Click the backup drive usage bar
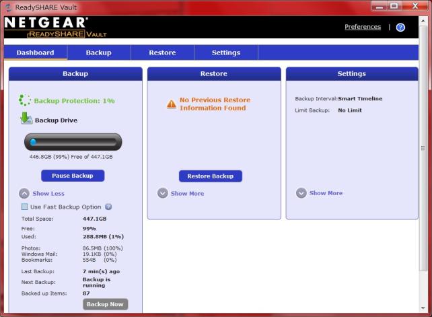Image resolution: width=432 pixels, height=317 pixels. click(73, 142)
